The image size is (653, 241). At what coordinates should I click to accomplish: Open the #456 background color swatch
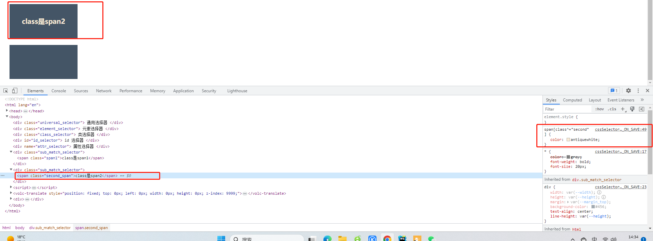coord(593,207)
